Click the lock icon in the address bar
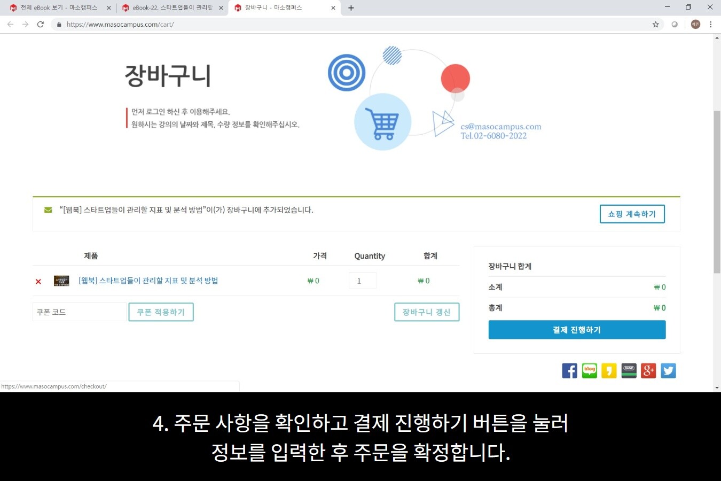Screen dimensions: 721x481 coord(59,24)
